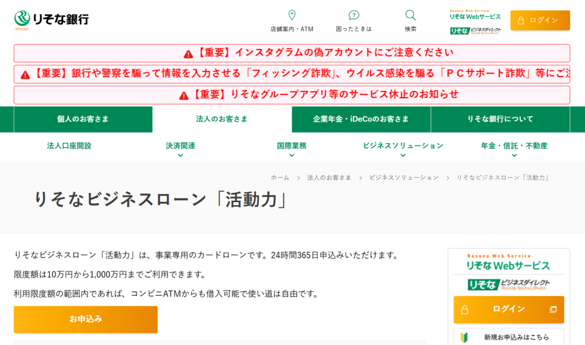The height and width of the screenshot is (345, 585).
Task: Open the りそな銀行について tab
Action: [500, 119]
